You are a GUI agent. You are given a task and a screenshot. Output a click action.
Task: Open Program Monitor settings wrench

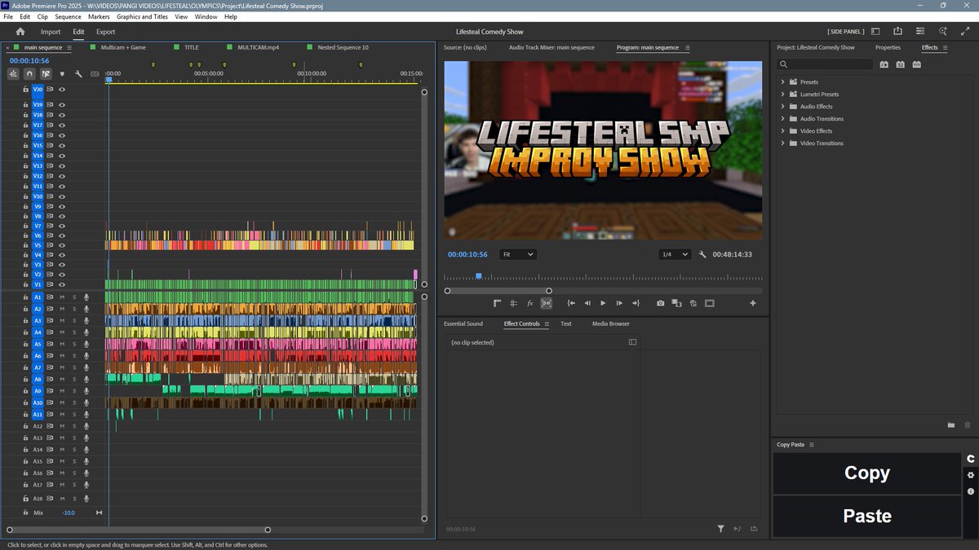point(702,254)
